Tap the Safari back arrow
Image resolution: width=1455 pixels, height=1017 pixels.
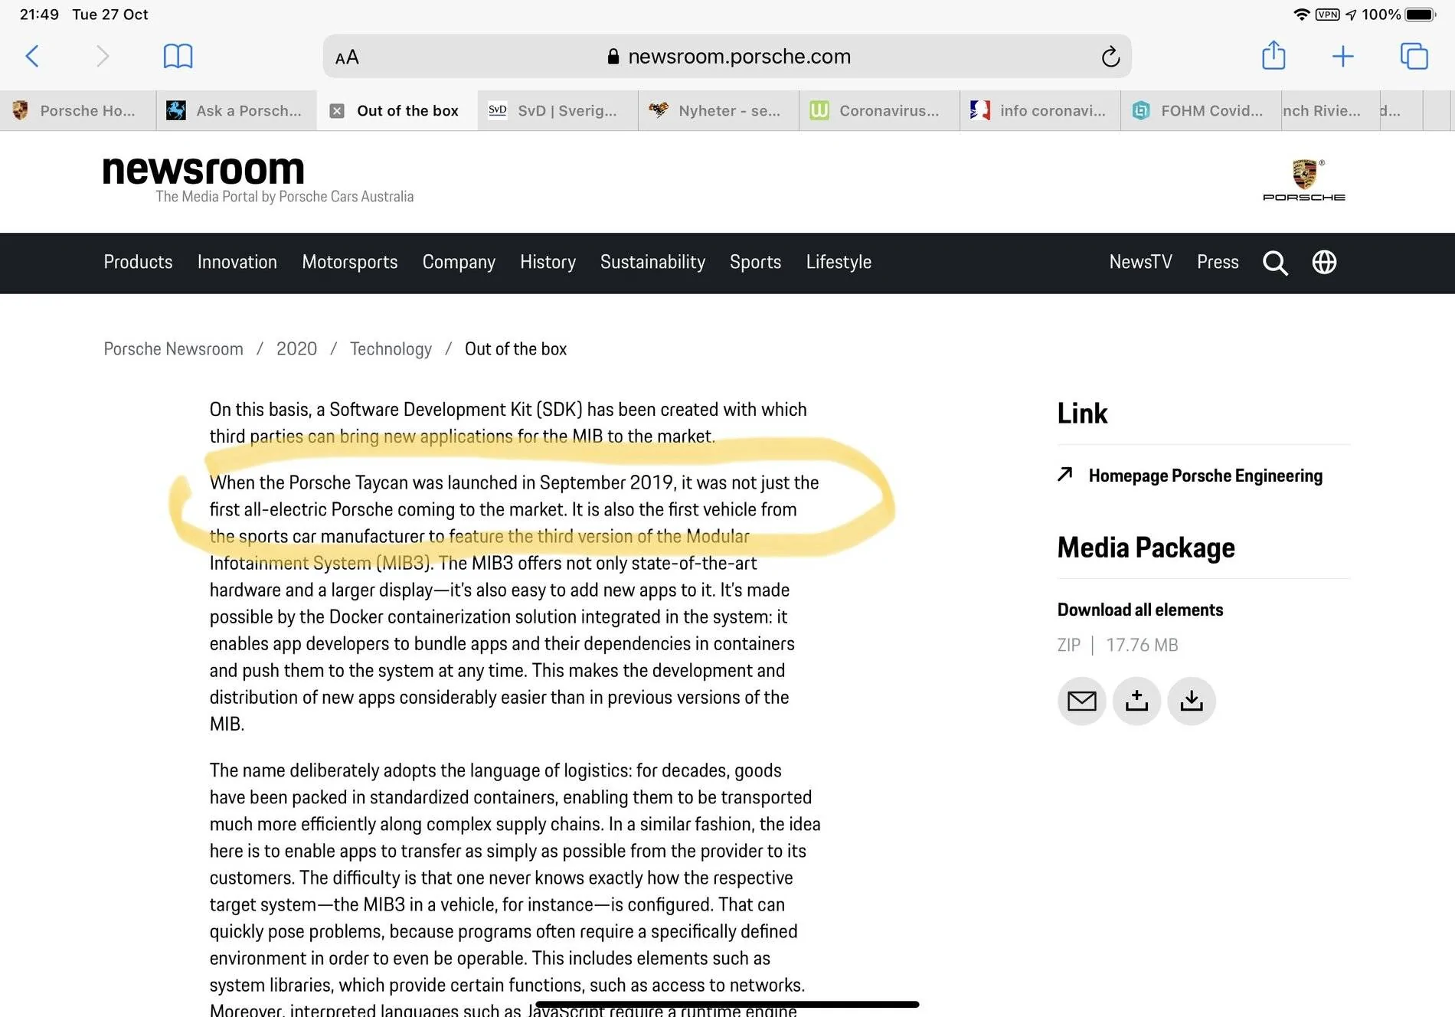tap(32, 56)
